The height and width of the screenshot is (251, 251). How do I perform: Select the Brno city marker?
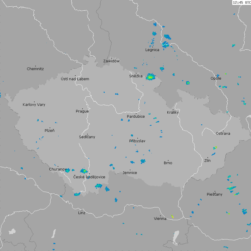[x=168, y=160]
